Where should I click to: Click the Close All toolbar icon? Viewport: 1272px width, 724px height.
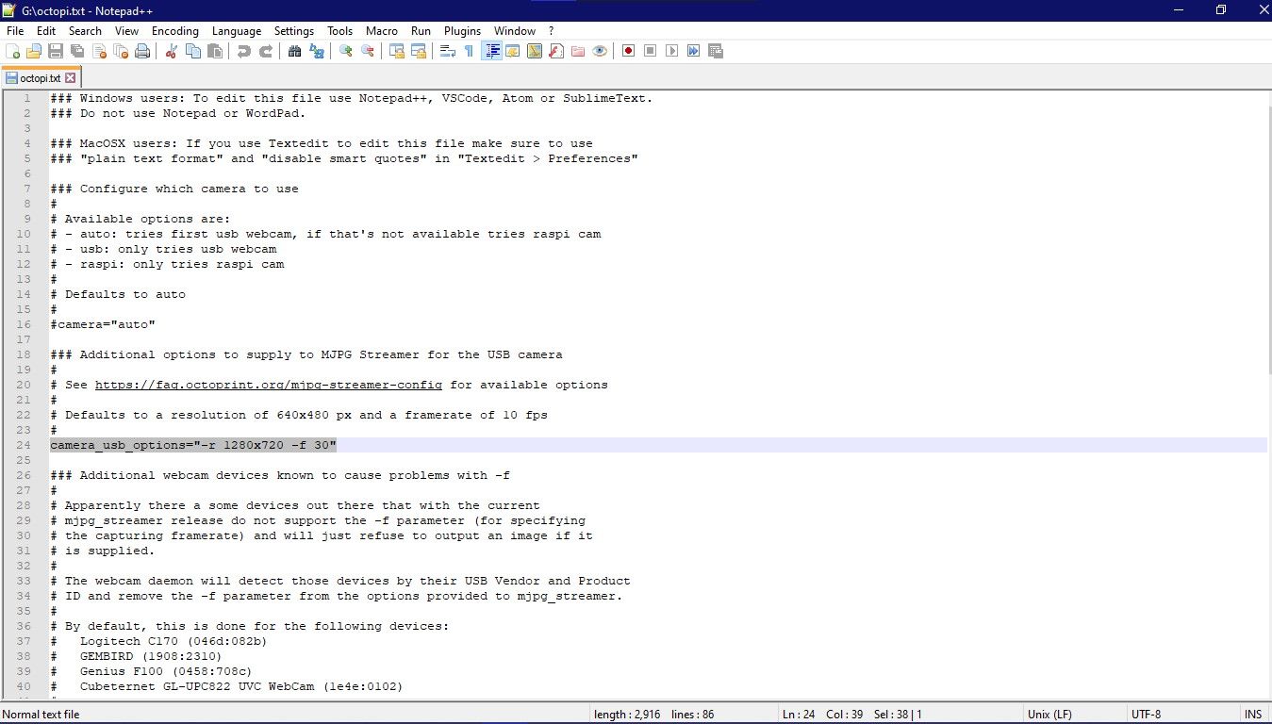[121, 51]
